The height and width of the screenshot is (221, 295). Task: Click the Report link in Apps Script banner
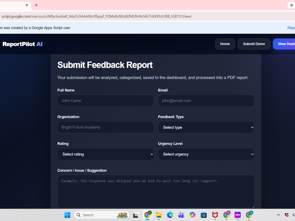pos(291,28)
